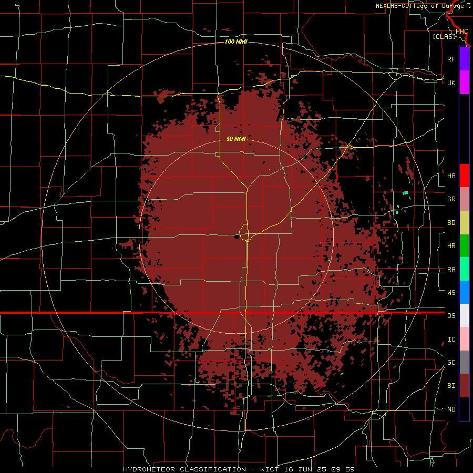The height and width of the screenshot is (473, 473).
Task: Click the HA red legend swatch
Action: pos(464,176)
